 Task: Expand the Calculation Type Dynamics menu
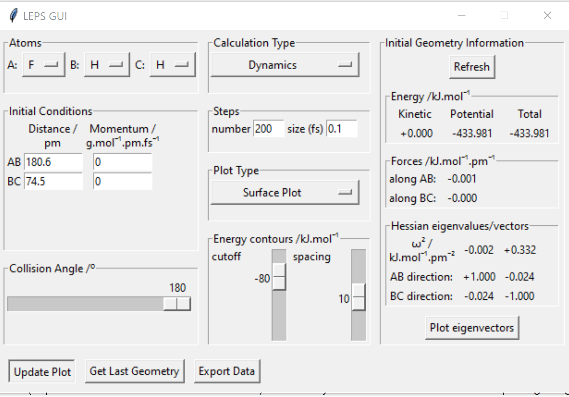[285, 65]
